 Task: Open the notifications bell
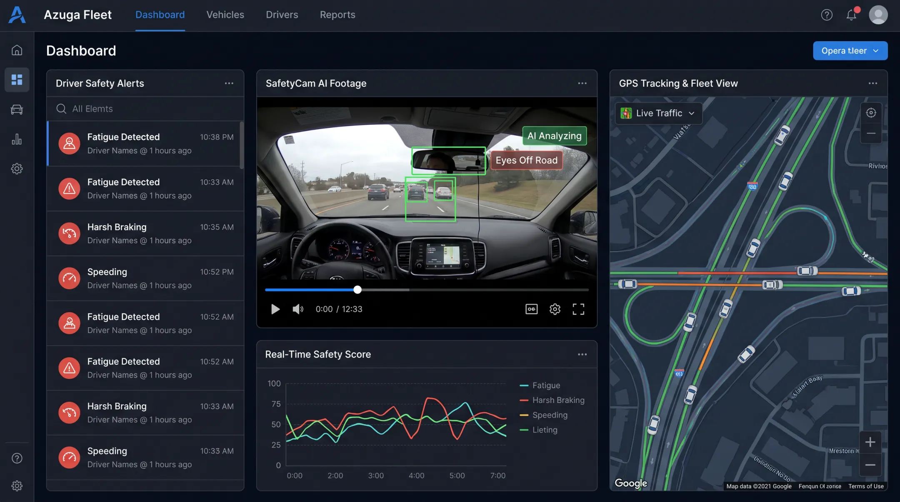click(x=851, y=15)
